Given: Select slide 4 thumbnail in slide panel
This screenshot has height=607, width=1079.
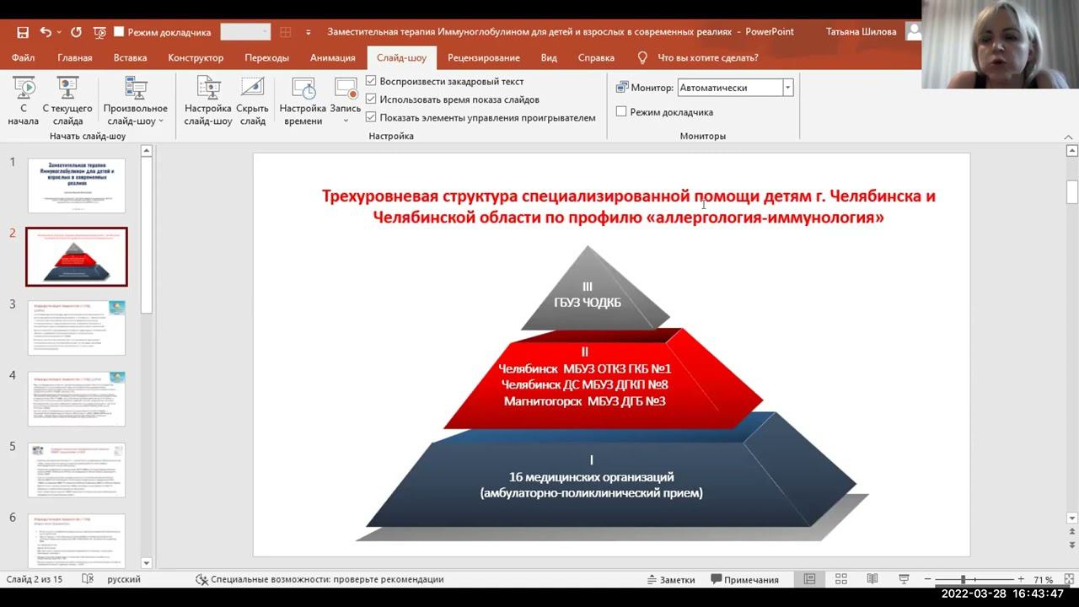Looking at the screenshot, I should [x=77, y=398].
